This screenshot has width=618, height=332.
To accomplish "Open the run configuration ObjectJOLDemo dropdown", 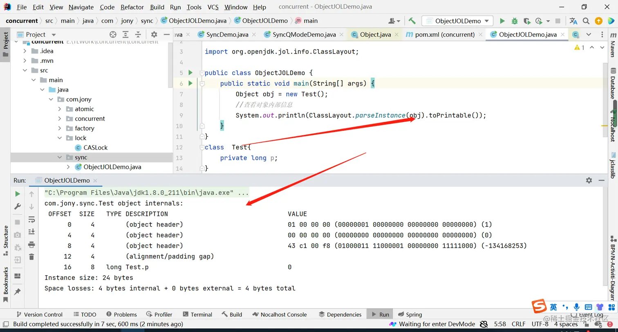I will tap(457, 21).
